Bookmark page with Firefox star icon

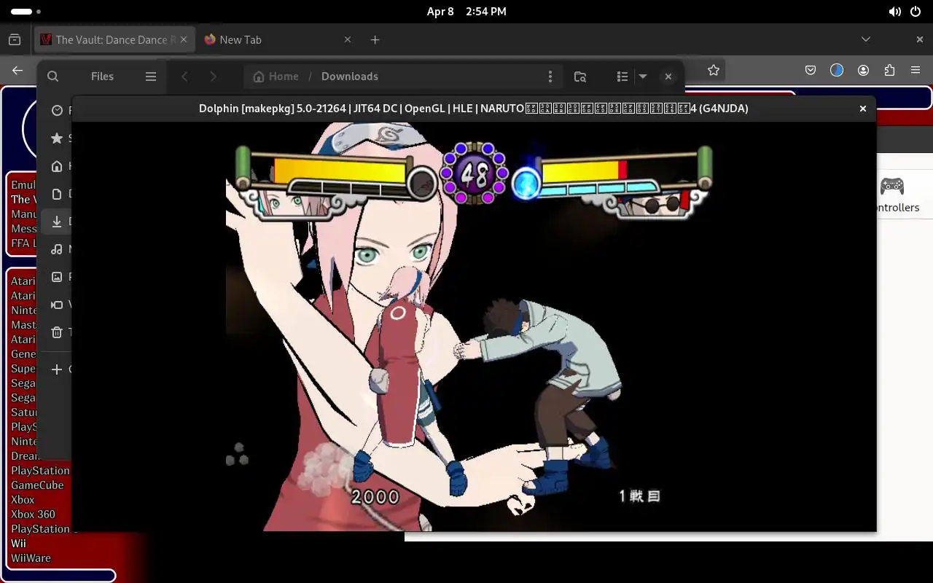pyautogui.click(x=714, y=70)
